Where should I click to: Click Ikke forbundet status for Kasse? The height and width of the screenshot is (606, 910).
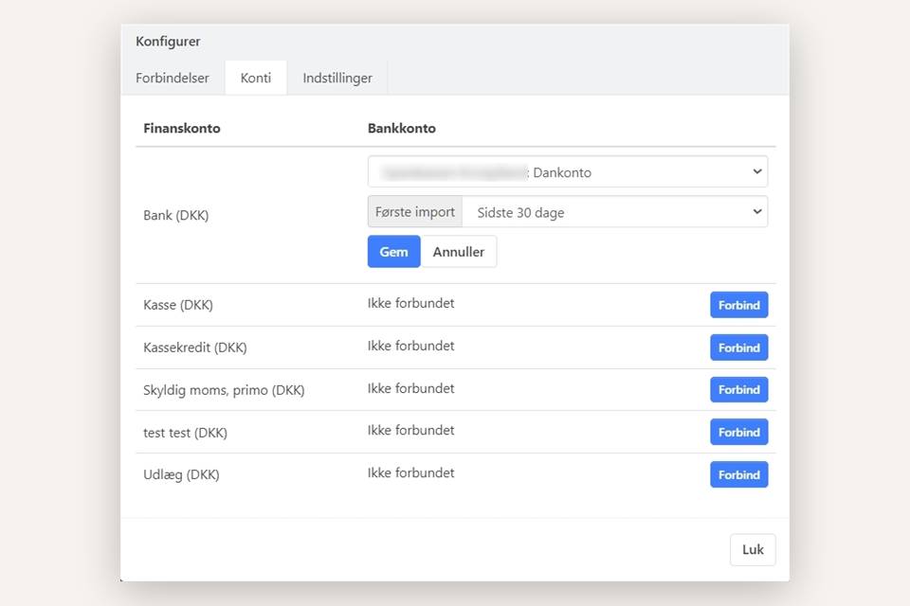(x=410, y=304)
